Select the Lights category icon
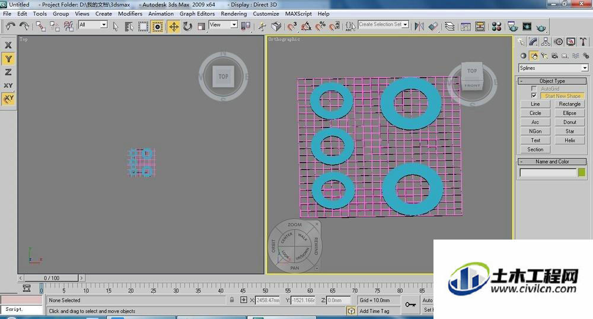This screenshot has height=319, width=593. pyautogui.click(x=544, y=56)
